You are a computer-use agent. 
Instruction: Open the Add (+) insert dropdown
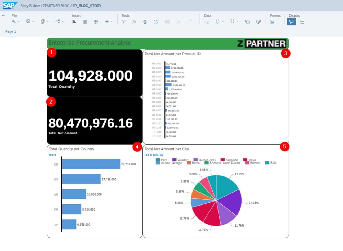[x=112, y=22]
